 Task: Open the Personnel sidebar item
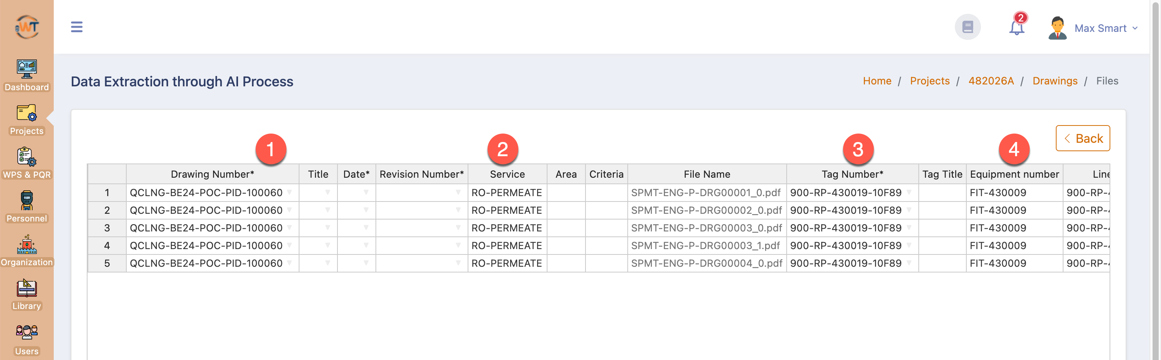26,207
